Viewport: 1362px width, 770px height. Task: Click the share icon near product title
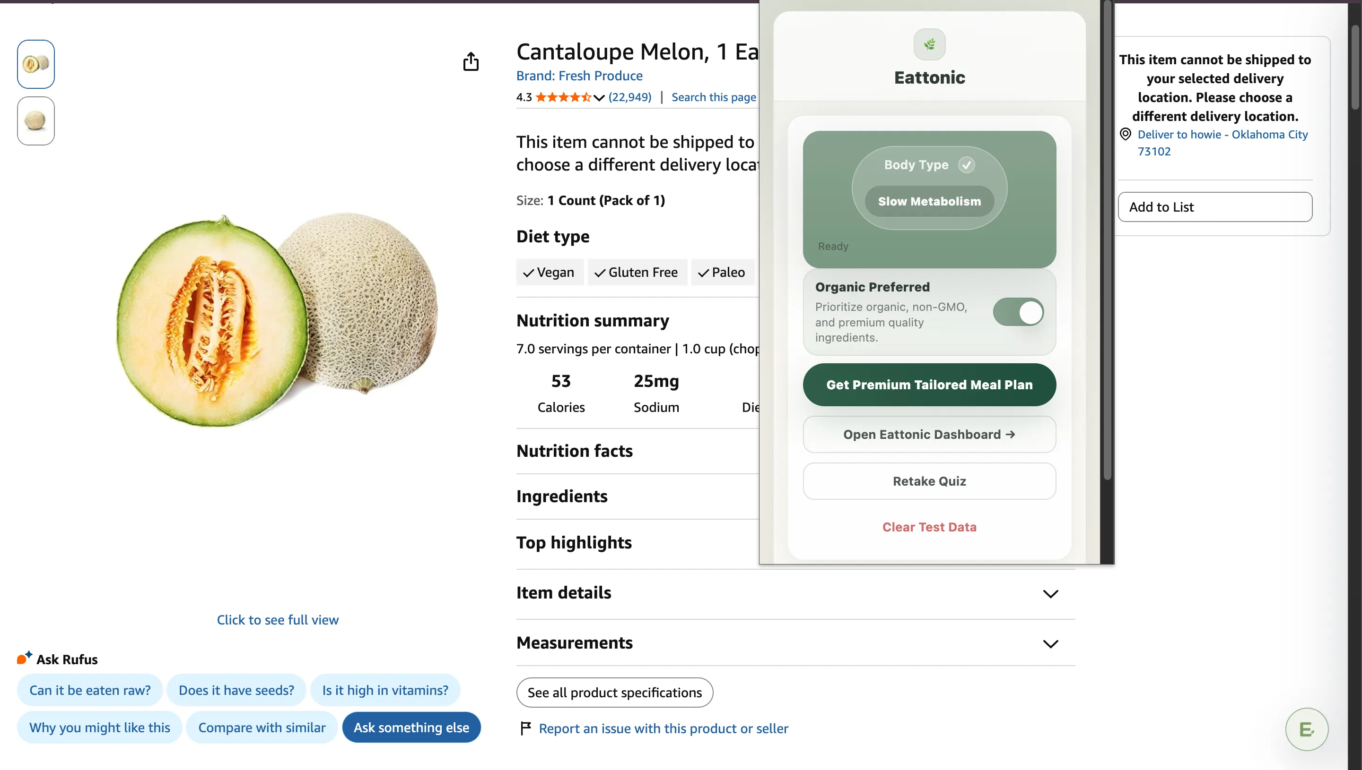pyautogui.click(x=471, y=61)
